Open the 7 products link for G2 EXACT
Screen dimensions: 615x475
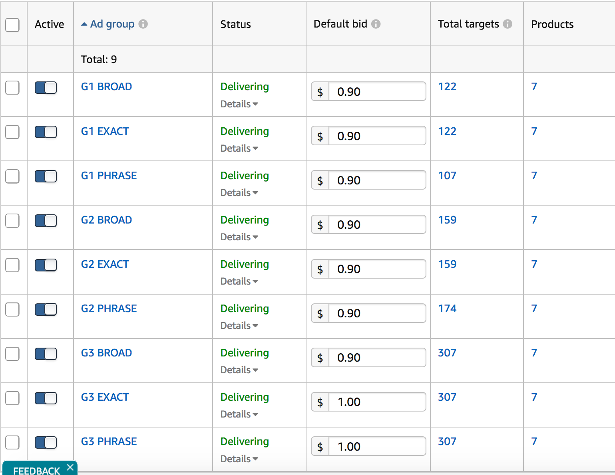(534, 264)
